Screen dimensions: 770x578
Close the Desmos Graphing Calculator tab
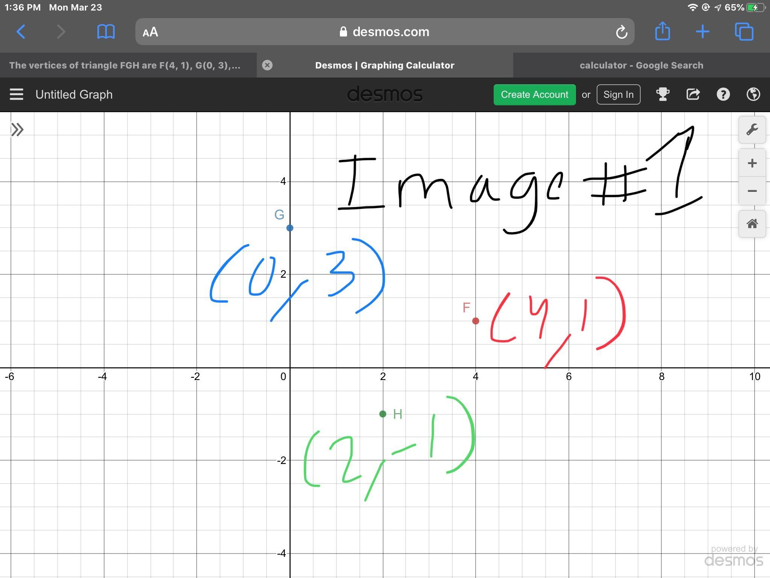(267, 65)
